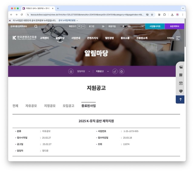Image resolution: width=194 pixels, height=172 pixels.
Task: Print page with the printer icon
Action: [x=122, y=72]
